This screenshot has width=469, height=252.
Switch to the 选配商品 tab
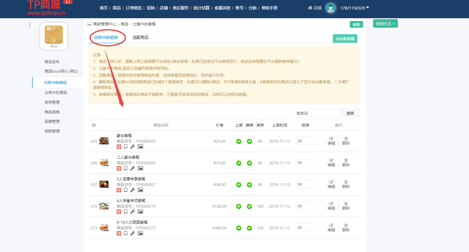click(140, 37)
